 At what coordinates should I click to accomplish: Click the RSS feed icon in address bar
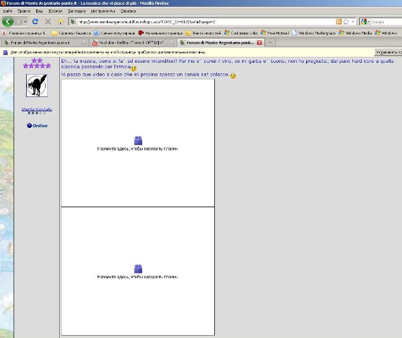point(338,21)
